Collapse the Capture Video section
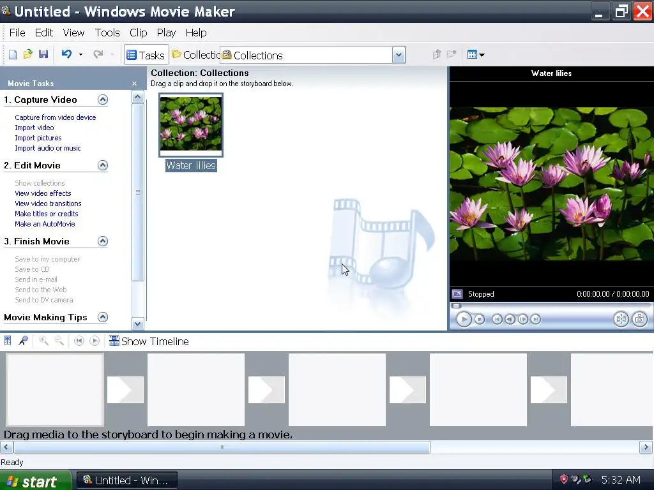The height and width of the screenshot is (490, 654). pyautogui.click(x=103, y=100)
